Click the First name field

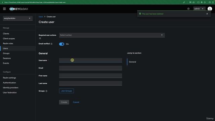pyautogui.click(x=90, y=76)
